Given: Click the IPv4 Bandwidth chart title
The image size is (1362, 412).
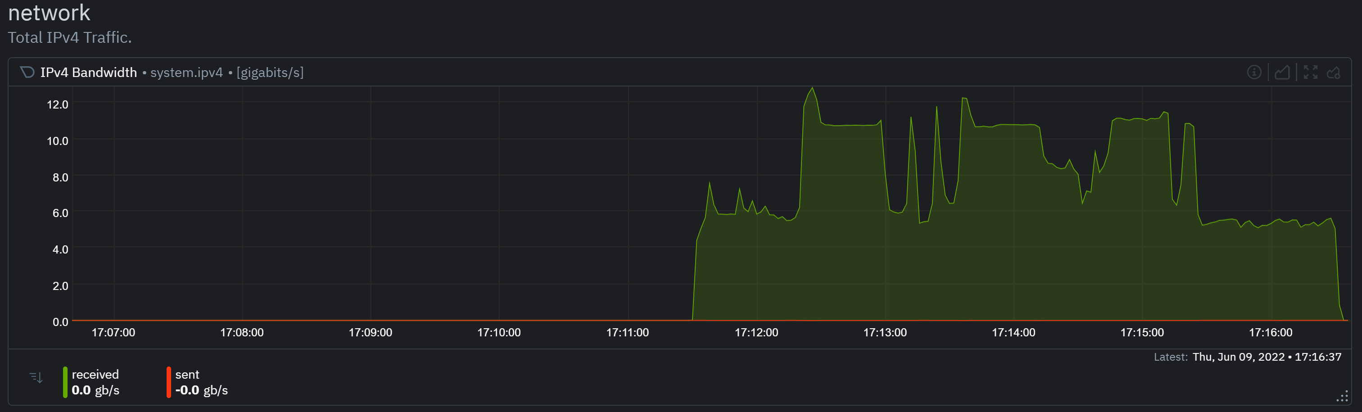Looking at the screenshot, I should [88, 72].
